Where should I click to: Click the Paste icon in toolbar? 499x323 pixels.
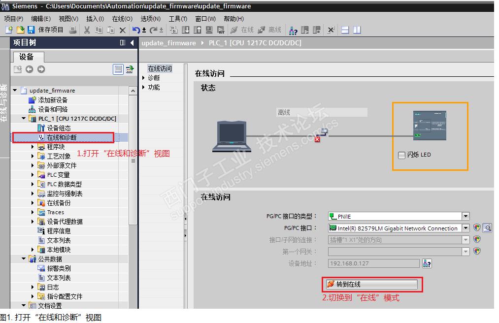[x=110, y=30]
